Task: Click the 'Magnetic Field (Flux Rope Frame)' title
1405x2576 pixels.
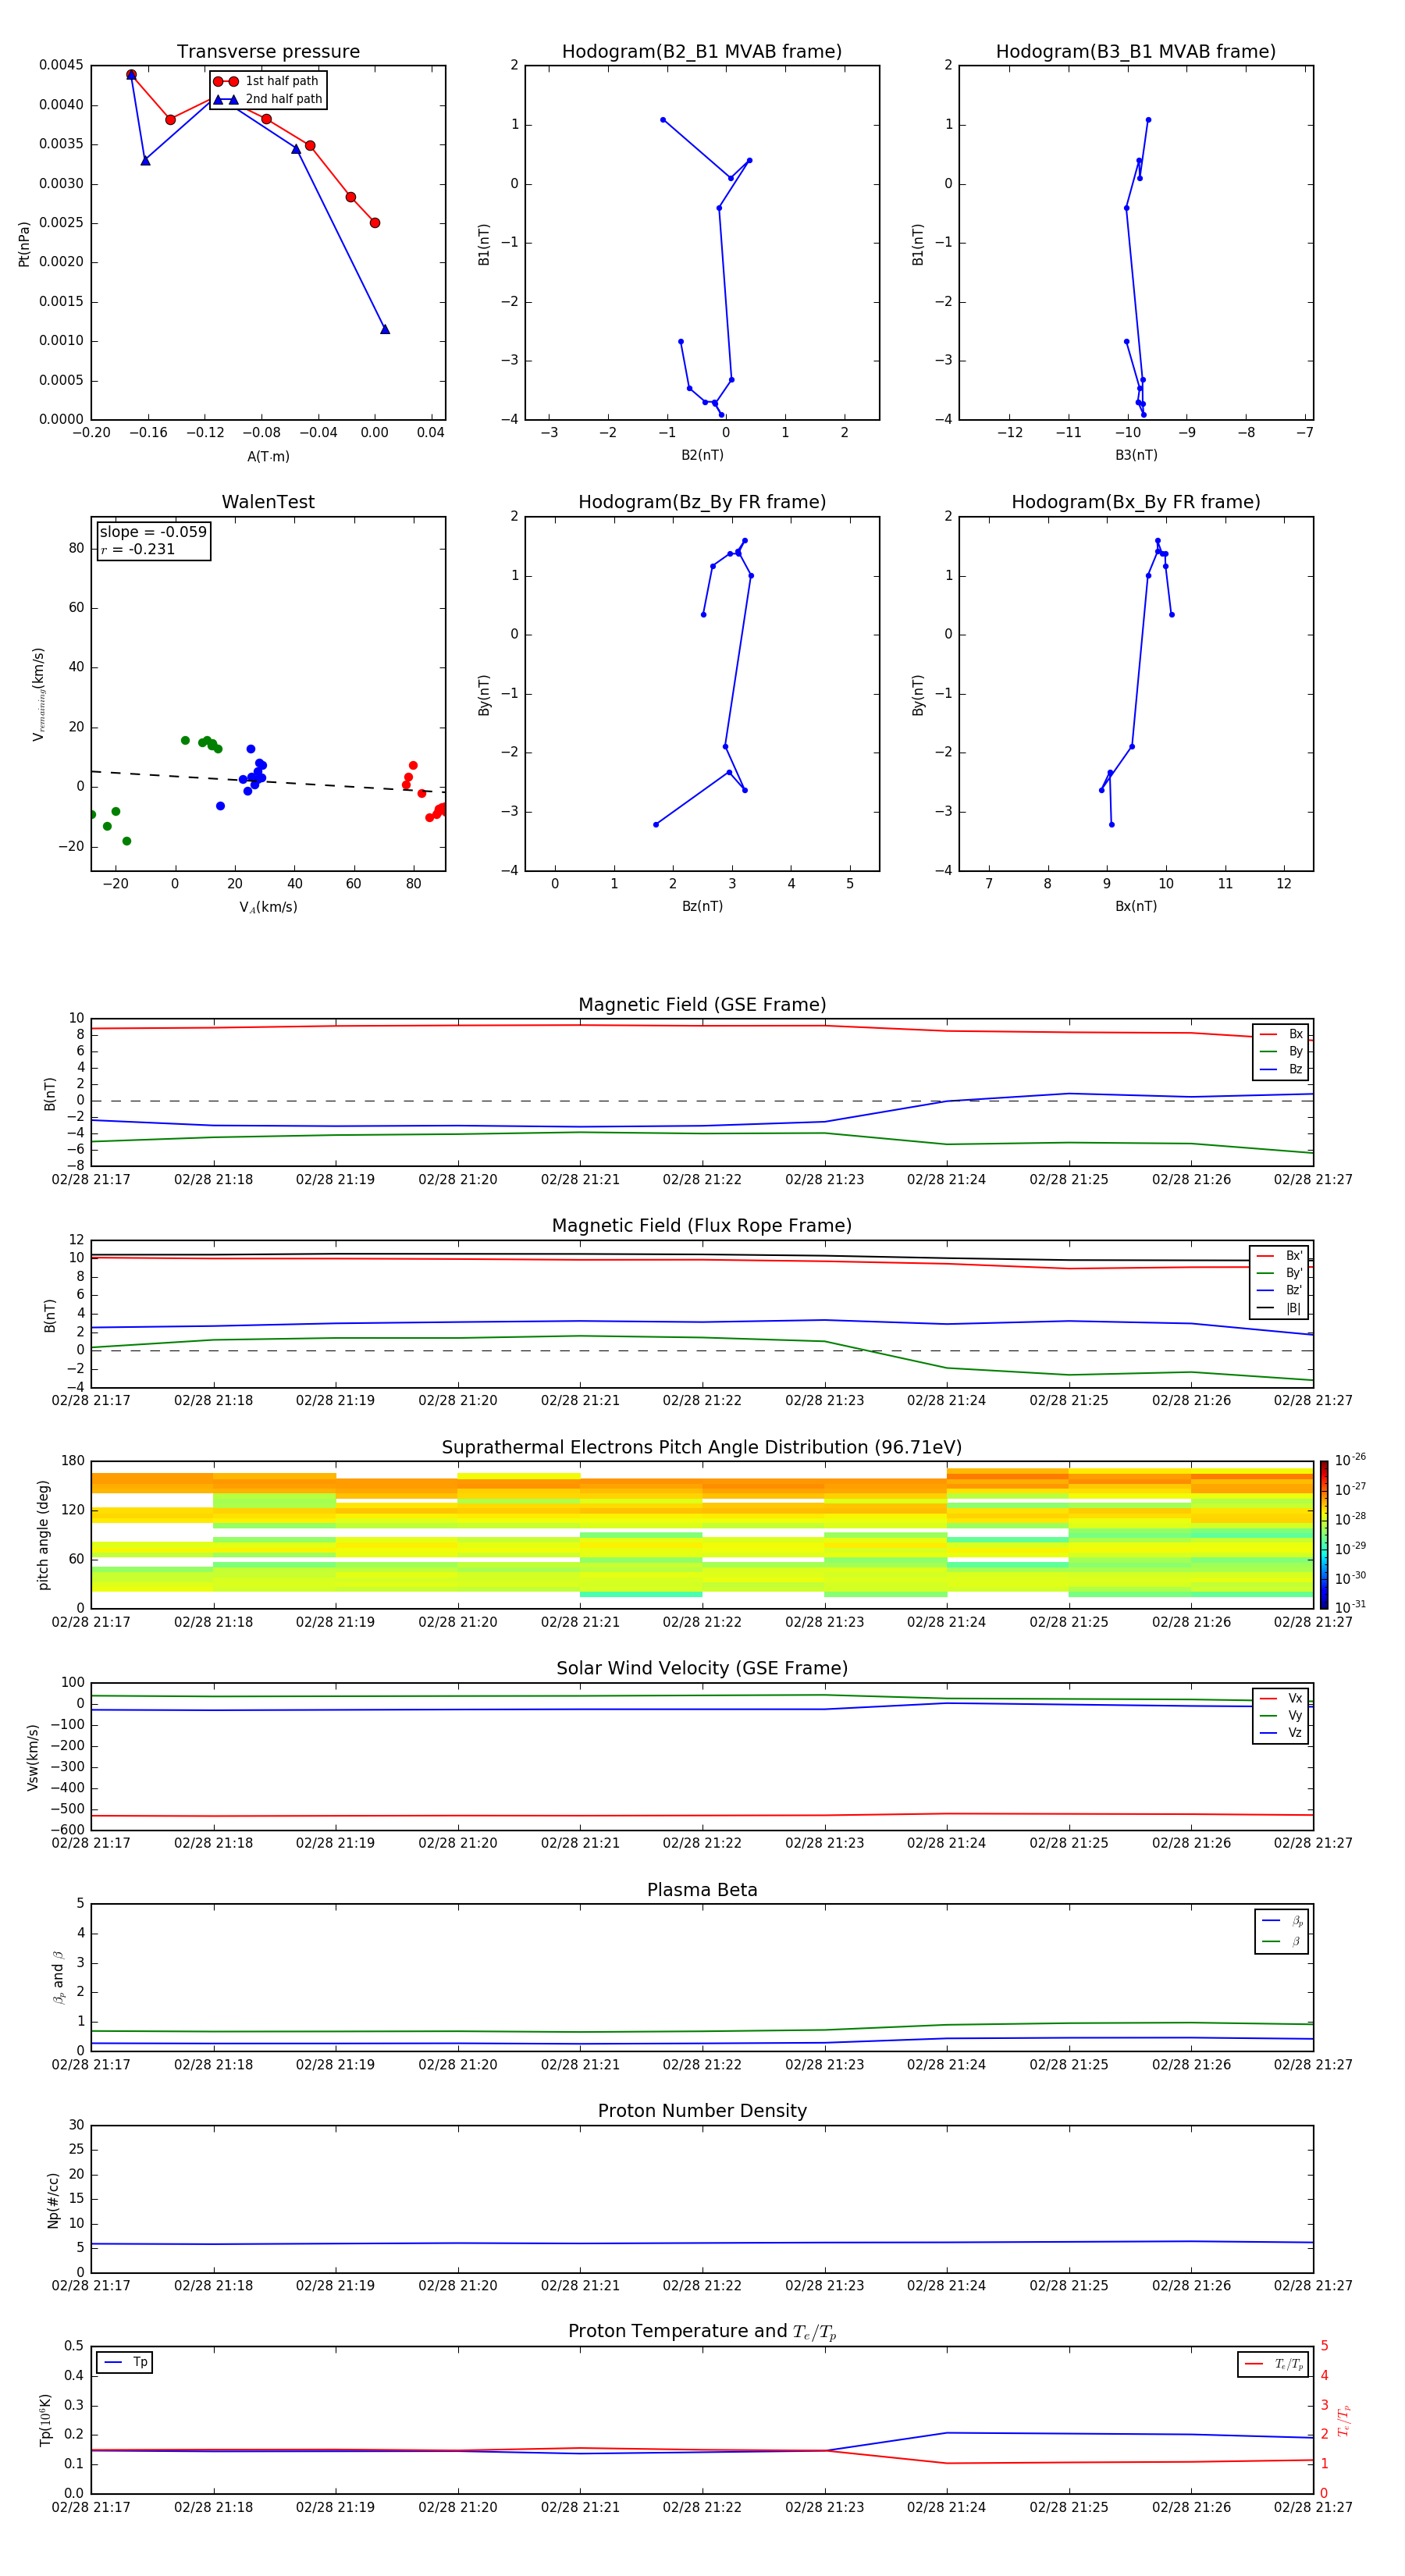Action: pyautogui.click(x=702, y=1226)
